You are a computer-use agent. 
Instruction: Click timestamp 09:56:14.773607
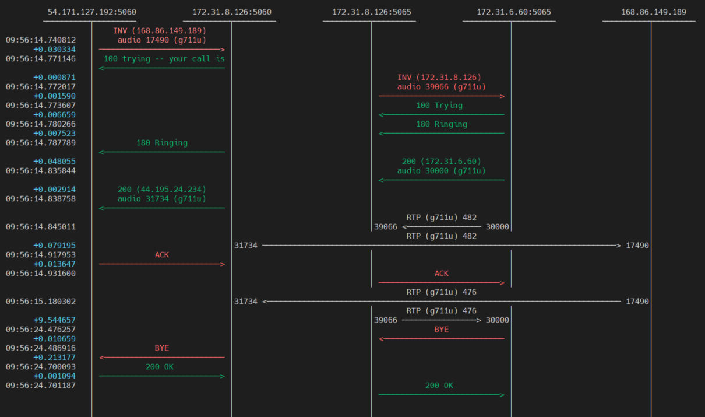(41, 105)
